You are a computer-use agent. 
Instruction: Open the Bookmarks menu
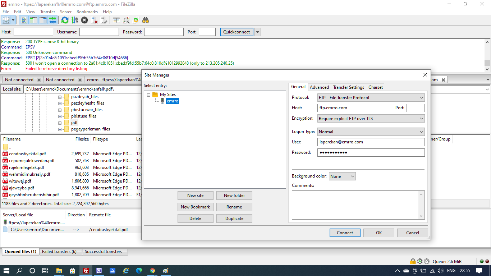point(87,12)
